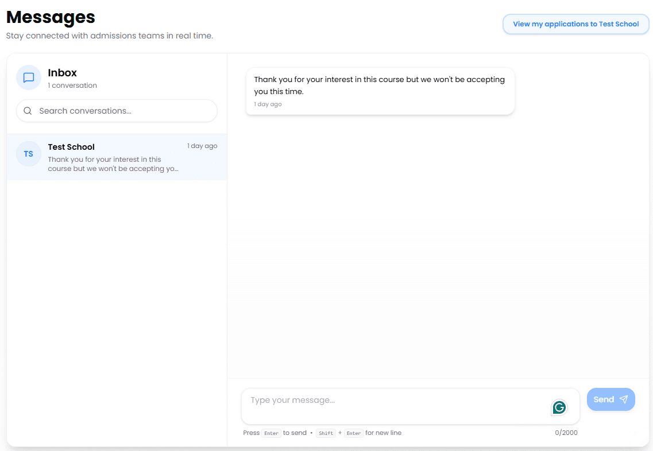Click the 1 conversation count label
The width and height of the screenshot is (653, 451).
pos(72,85)
